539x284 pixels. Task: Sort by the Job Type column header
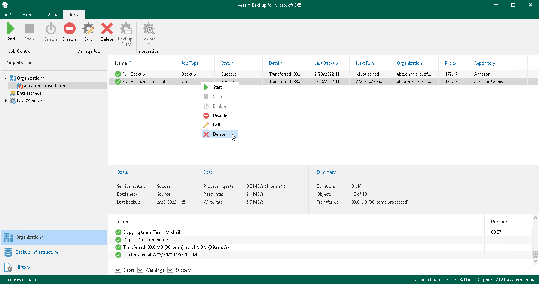(x=195, y=63)
